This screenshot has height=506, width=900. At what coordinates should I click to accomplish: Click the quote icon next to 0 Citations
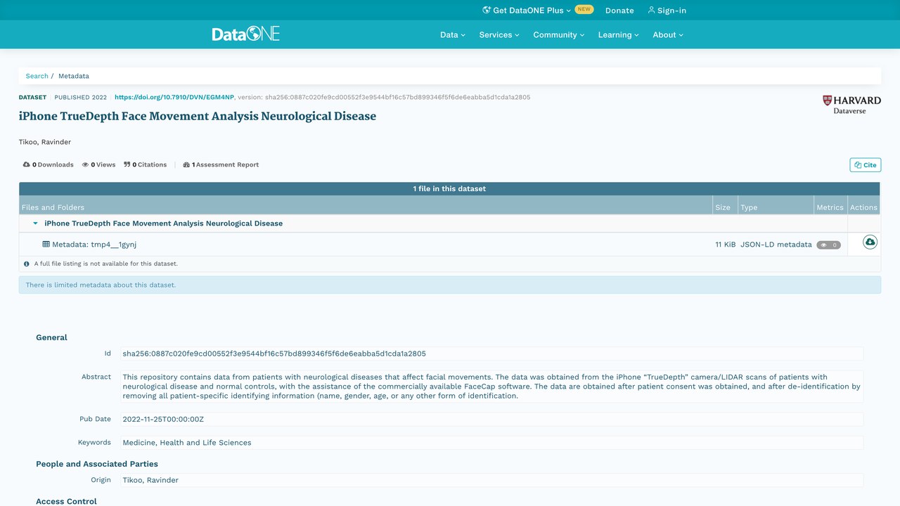[x=127, y=164]
